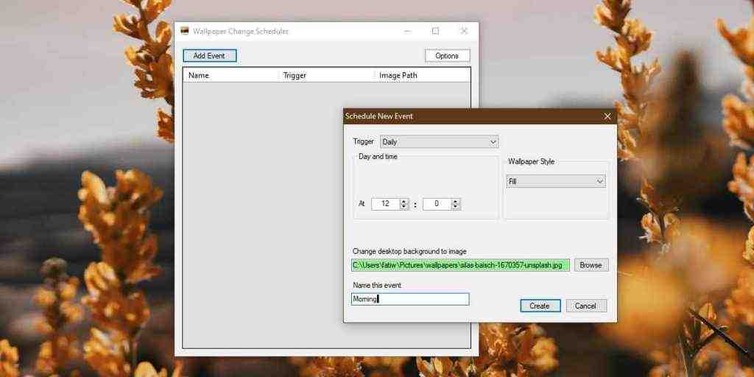The width and height of the screenshot is (754, 377).
Task: Decrease the hour with the down arrow
Action: (404, 207)
